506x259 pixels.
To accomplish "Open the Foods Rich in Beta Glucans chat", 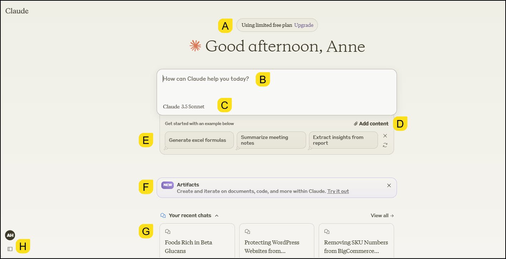I will 197,241.
